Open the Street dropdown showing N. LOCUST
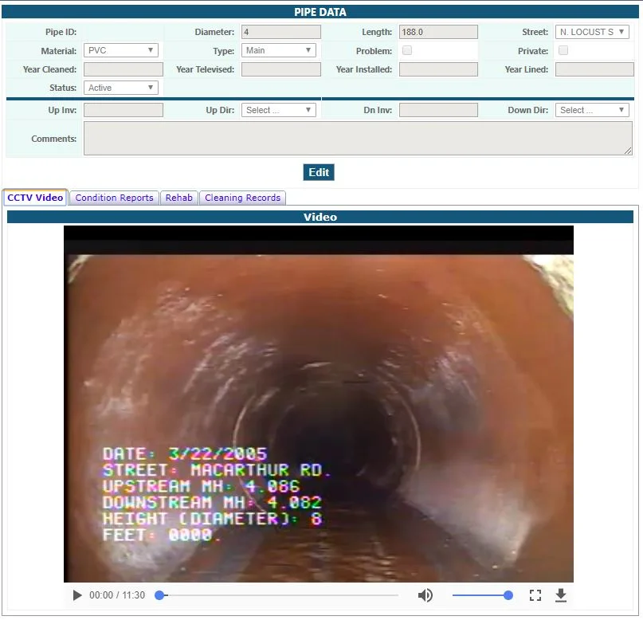Image resolution: width=643 pixels, height=620 pixels. 591,32
